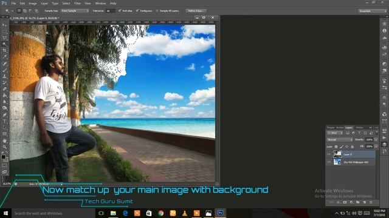Select the Pen tool
389x218 pixels.
4,114
